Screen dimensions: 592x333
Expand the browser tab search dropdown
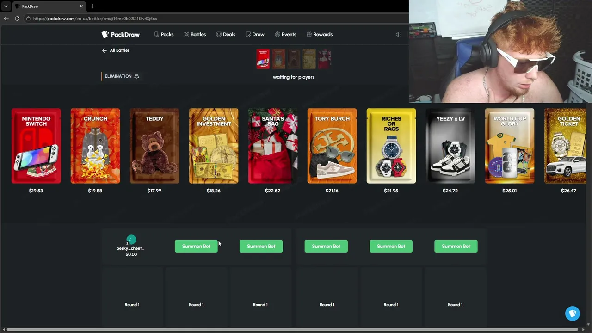pos(6,6)
